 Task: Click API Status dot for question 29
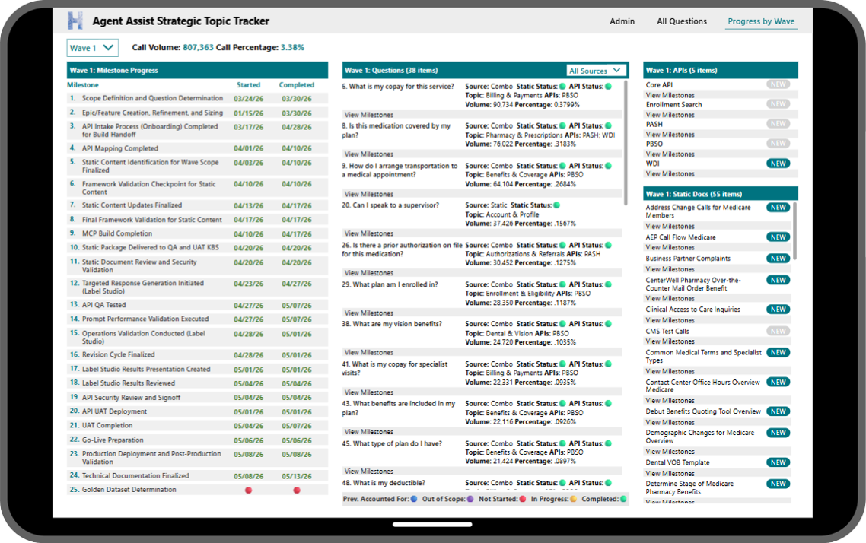coord(608,284)
